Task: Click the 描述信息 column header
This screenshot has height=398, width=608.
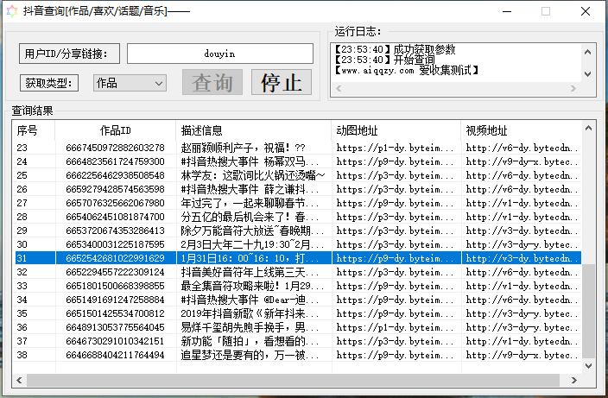Action: [x=253, y=130]
